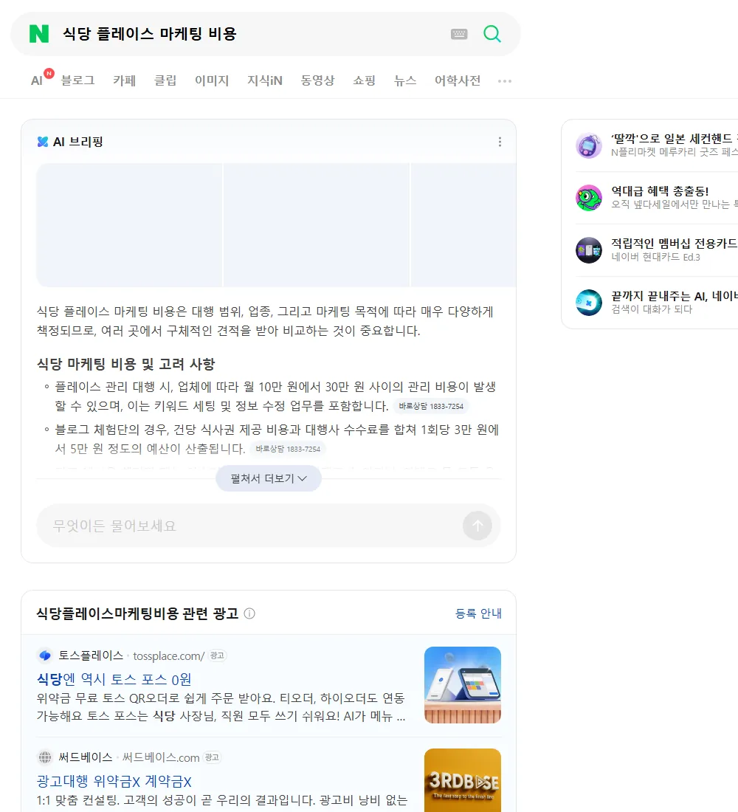Viewport: 738px width, 812px height.
Task: Click the green magnifier search button
Action: tap(492, 34)
